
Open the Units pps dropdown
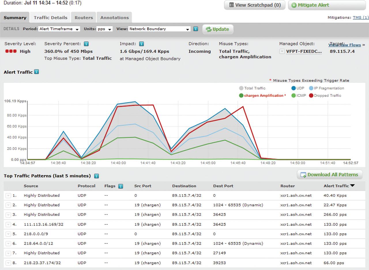point(104,29)
